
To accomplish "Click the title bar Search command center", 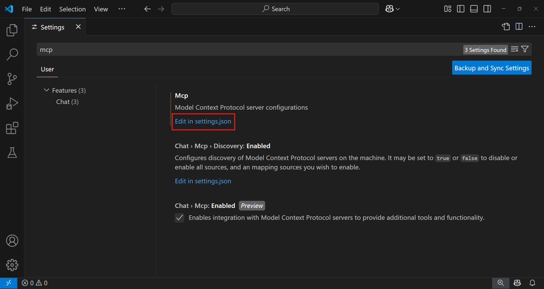I will pyautogui.click(x=275, y=9).
